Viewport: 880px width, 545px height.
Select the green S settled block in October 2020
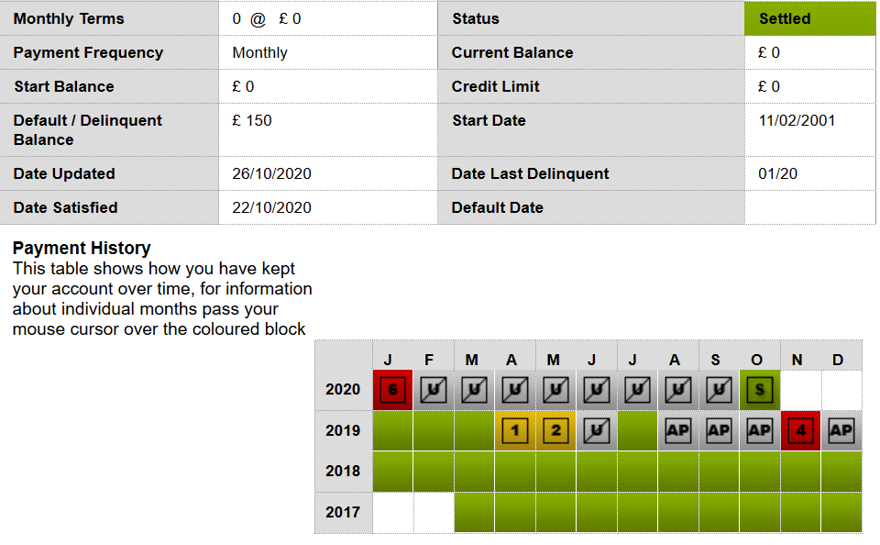760,389
